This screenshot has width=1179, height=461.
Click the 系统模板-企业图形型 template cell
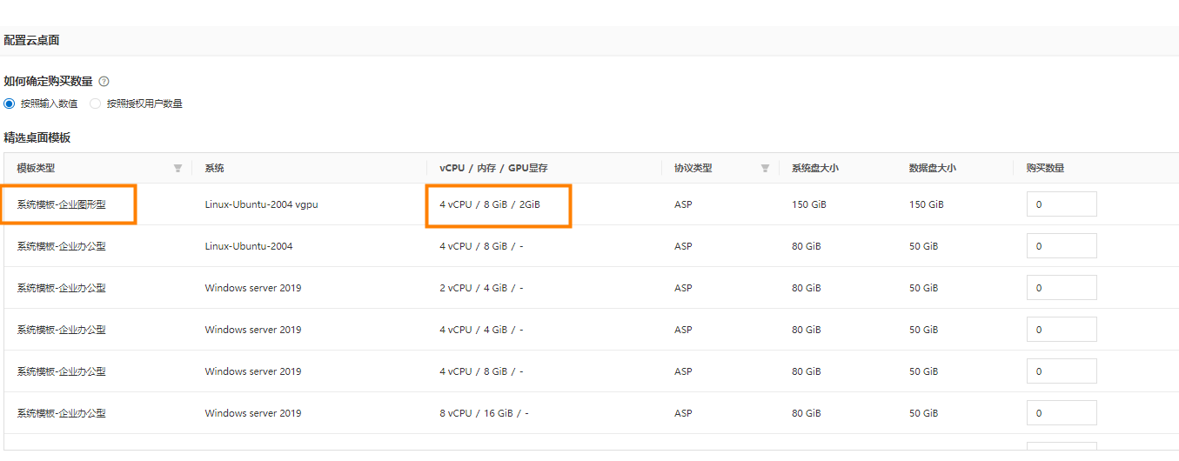(61, 204)
